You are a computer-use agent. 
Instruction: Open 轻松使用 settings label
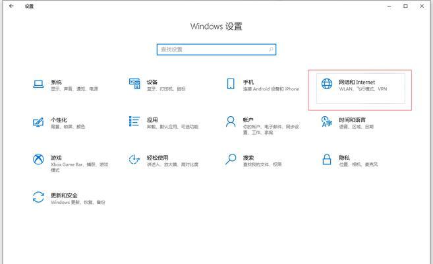click(158, 158)
